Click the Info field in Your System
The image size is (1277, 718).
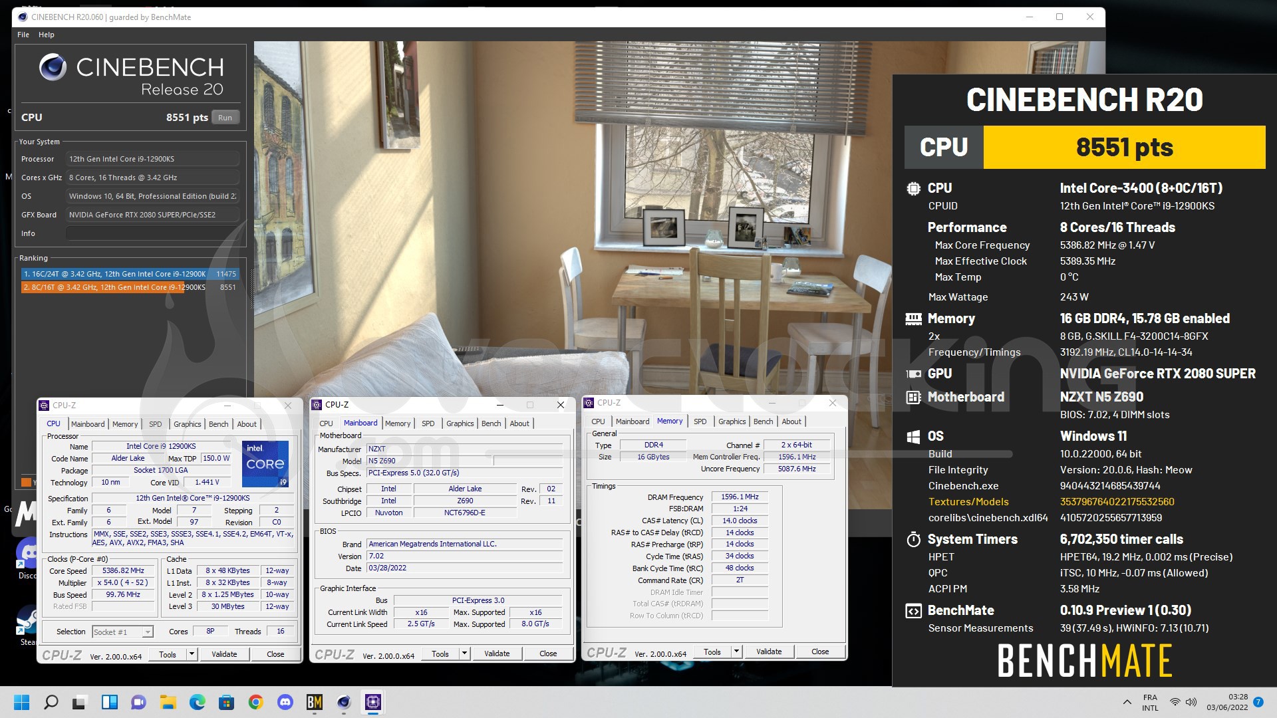tap(152, 233)
